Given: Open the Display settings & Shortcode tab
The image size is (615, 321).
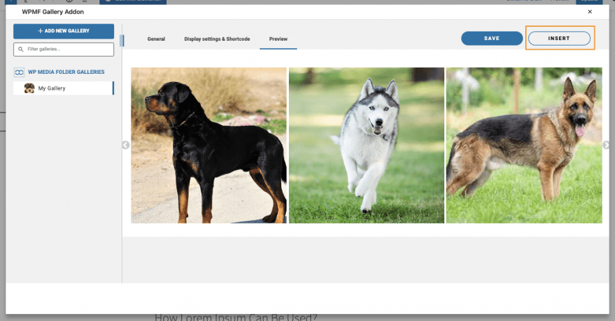Looking at the screenshot, I should (x=217, y=39).
